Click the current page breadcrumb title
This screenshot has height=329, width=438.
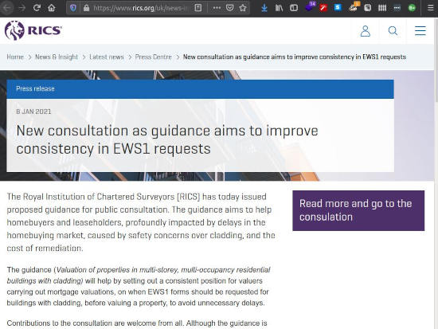(x=295, y=57)
